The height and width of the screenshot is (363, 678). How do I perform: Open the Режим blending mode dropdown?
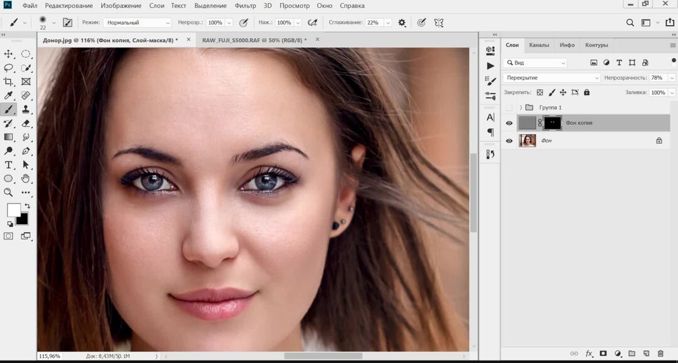point(137,23)
